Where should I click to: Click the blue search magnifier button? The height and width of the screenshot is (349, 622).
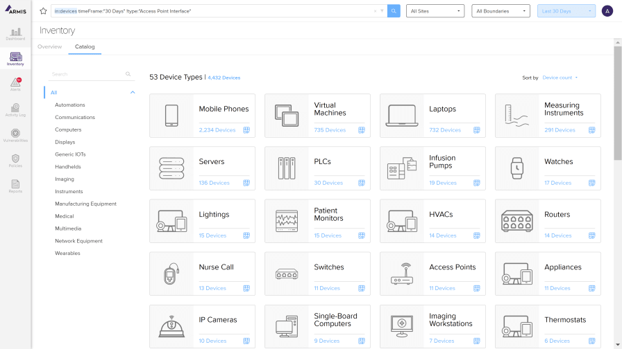[394, 11]
